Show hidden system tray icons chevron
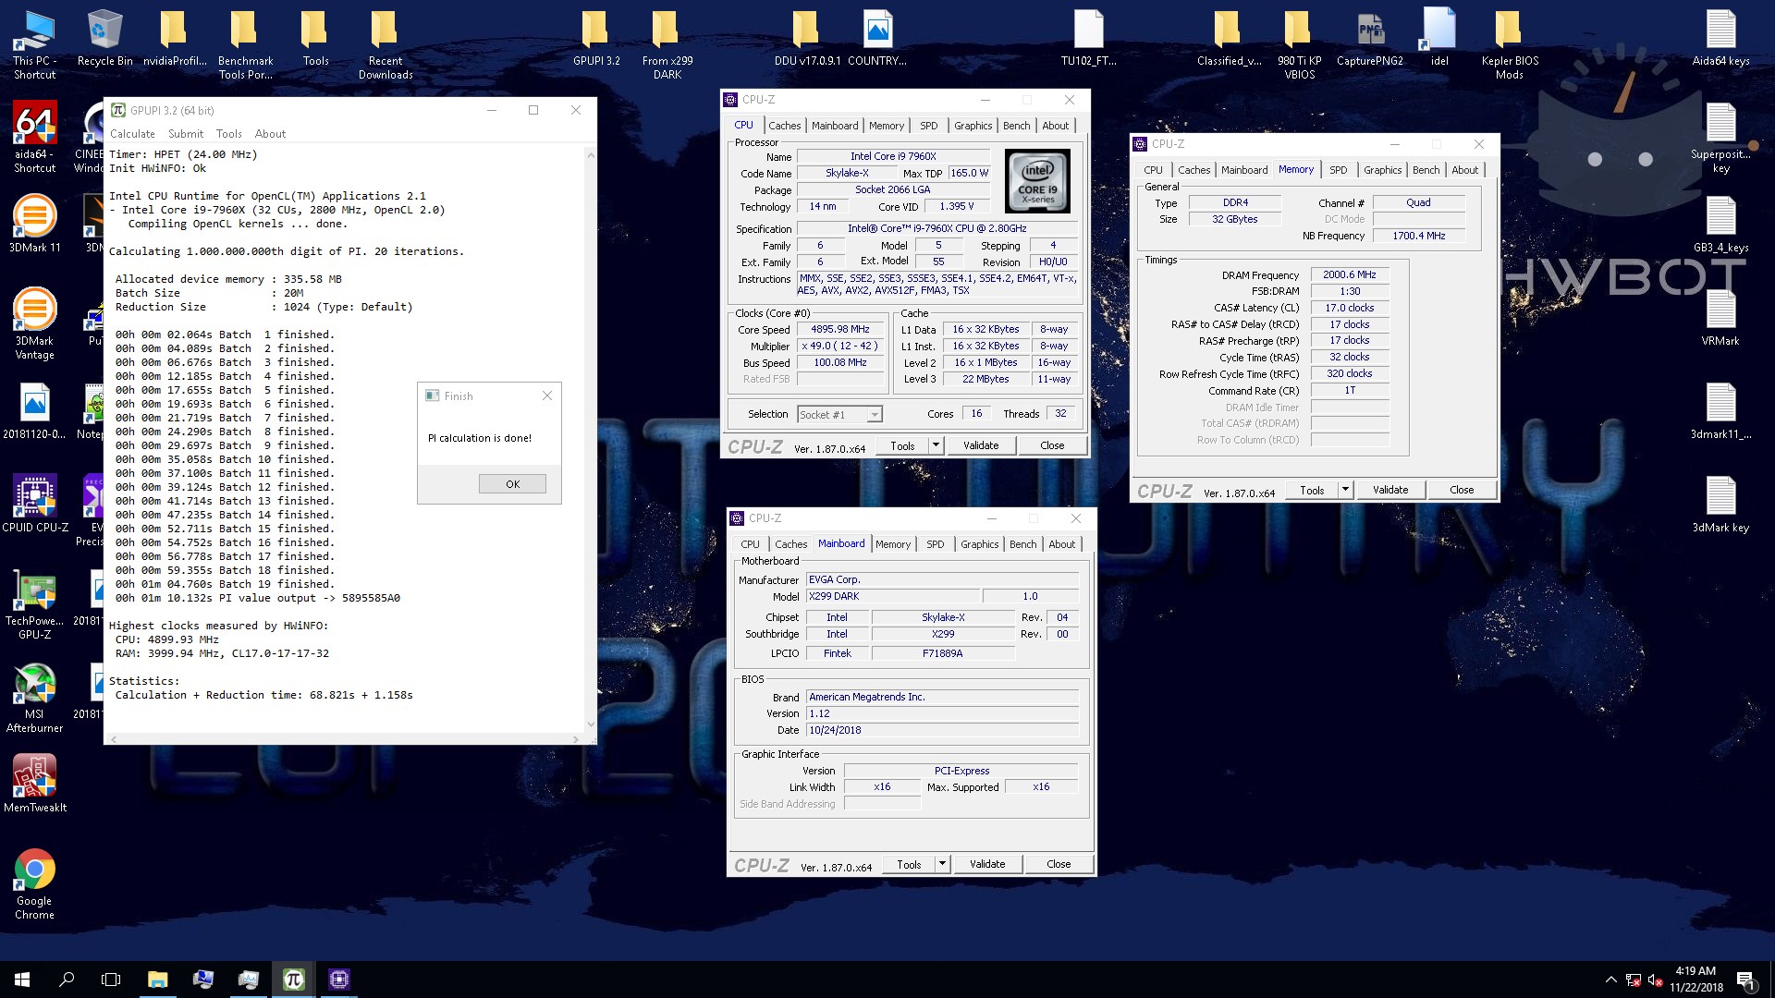Viewport: 1775px width, 998px height. [x=1610, y=980]
